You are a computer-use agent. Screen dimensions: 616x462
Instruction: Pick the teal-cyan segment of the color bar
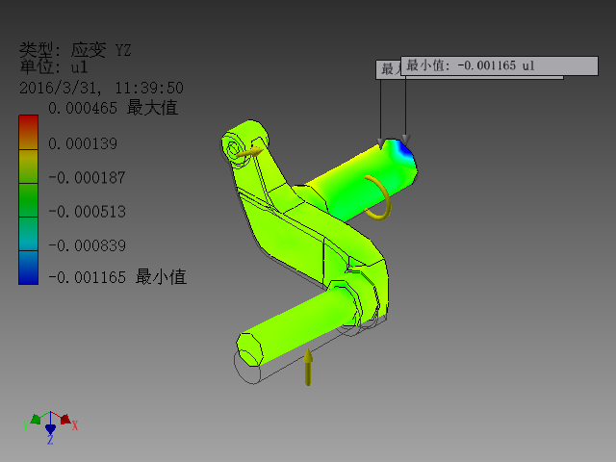28,234
